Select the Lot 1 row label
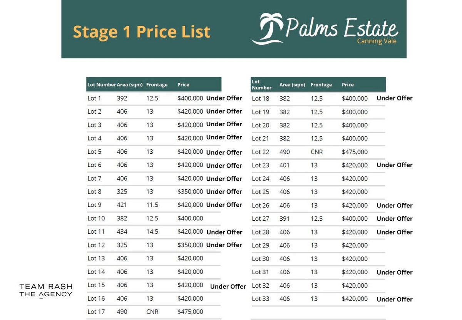Screen dimensions: 462x320 [x=94, y=98]
